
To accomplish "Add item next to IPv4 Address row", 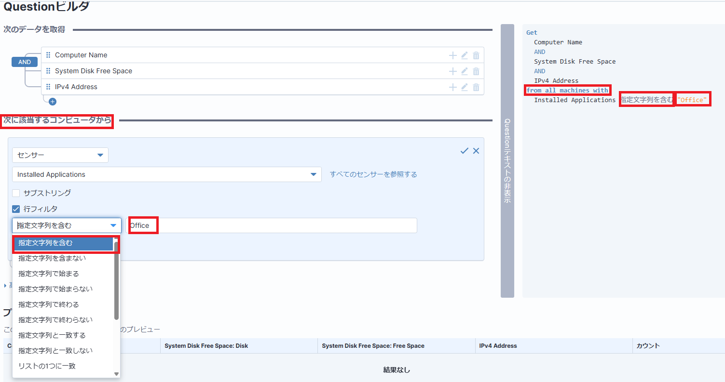I will [x=452, y=87].
